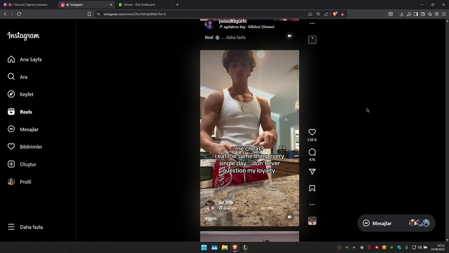Expand caption with daha fazla
Image resolution: width=449 pixels, height=253 pixels.
(x=236, y=37)
